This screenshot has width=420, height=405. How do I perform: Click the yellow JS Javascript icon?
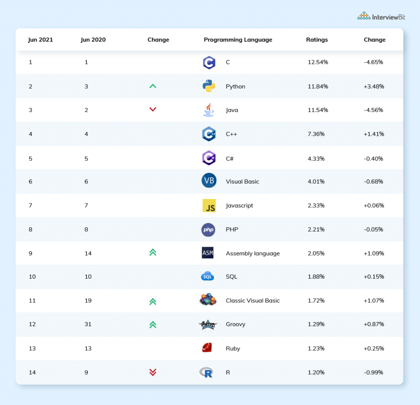(x=209, y=206)
